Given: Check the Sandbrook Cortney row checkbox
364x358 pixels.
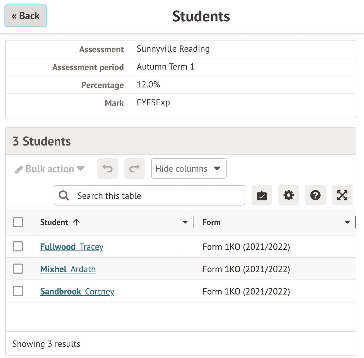Looking at the screenshot, I should tap(18, 291).
